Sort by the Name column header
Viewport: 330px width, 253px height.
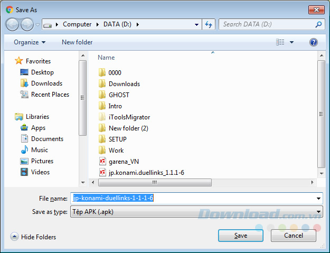tap(106, 58)
